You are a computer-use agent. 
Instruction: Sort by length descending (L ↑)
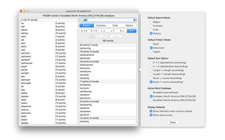point(112,31)
